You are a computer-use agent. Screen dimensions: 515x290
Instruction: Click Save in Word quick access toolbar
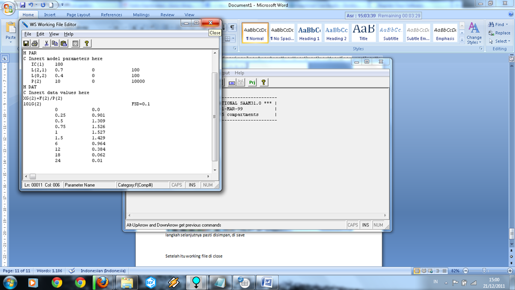click(x=22, y=5)
